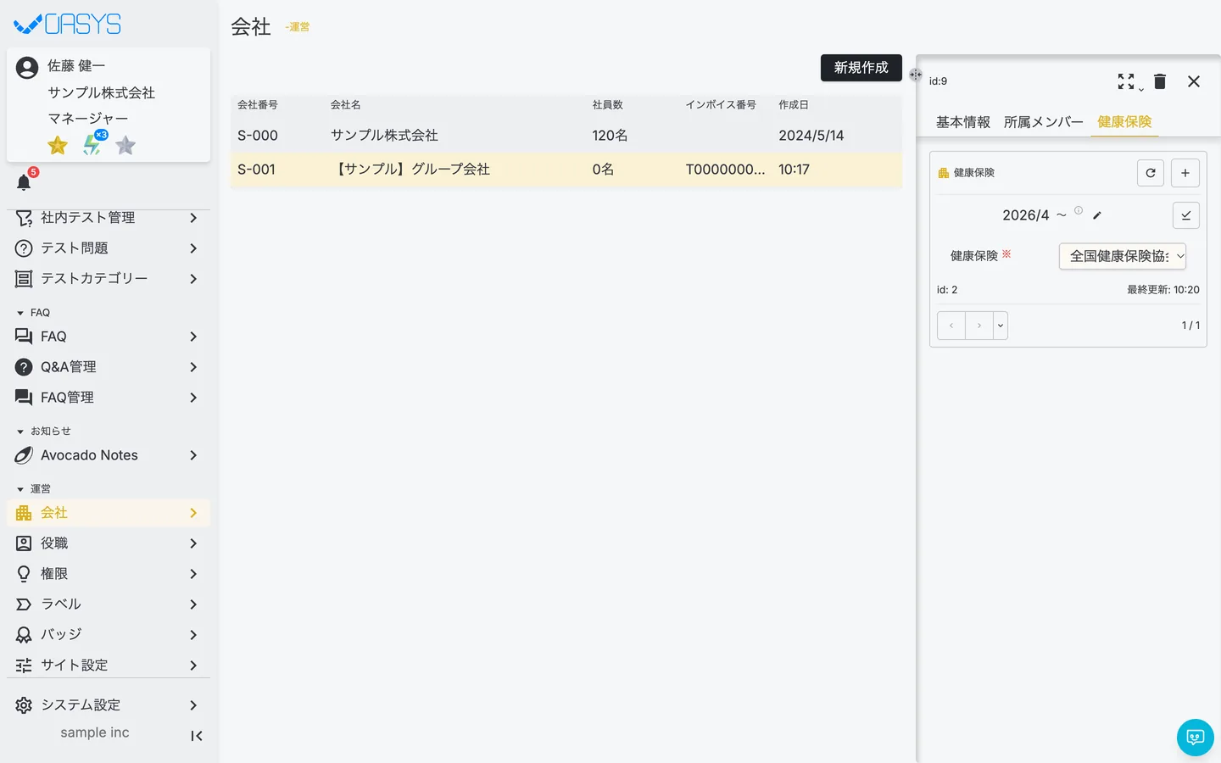Image resolution: width=1221 pixels, height=763 pixels.
Task: Click the OASYS logo
Action: tap(68, 25)
